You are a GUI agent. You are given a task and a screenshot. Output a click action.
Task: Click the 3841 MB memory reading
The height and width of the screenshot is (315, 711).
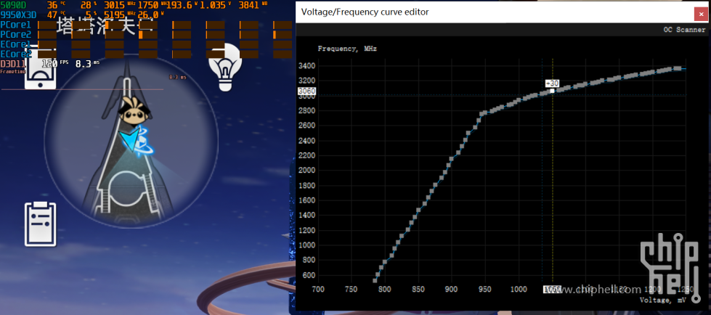tap(254, 5)
